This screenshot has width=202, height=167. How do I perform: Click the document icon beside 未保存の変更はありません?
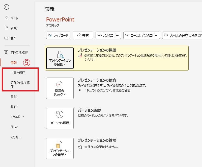(x=80, y=147)
